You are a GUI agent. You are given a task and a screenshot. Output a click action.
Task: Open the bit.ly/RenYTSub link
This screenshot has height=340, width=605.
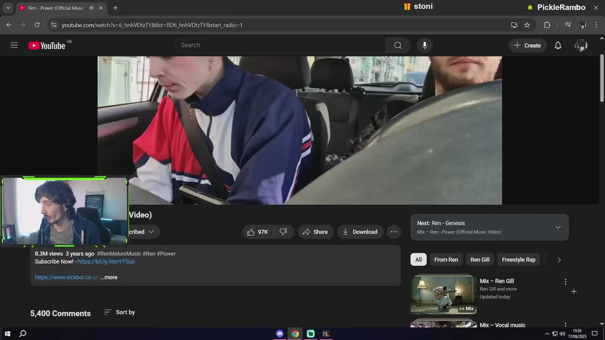(106, 262)
